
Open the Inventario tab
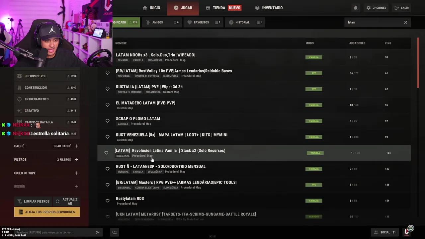click(x=269, y=8)
